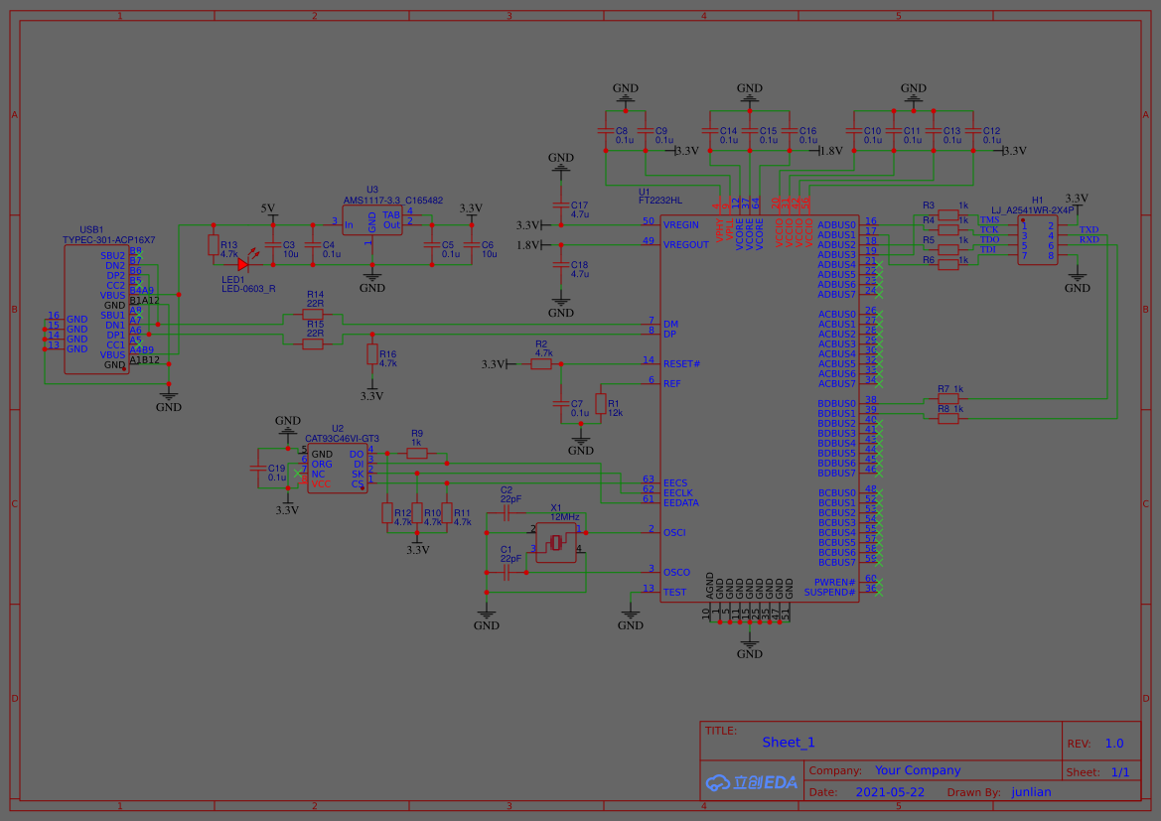This screenshot has width=1161, height=821.
Task: Select the ADBUS7 pin label
Action: 836,295
